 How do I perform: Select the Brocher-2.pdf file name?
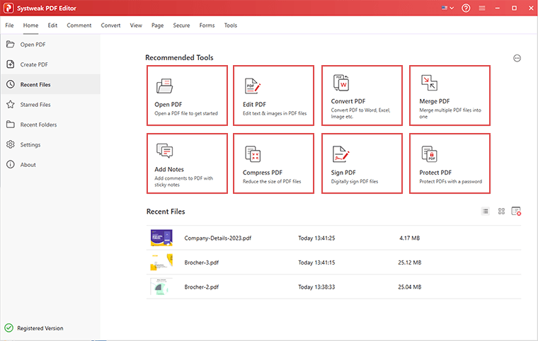click(202, 287)
